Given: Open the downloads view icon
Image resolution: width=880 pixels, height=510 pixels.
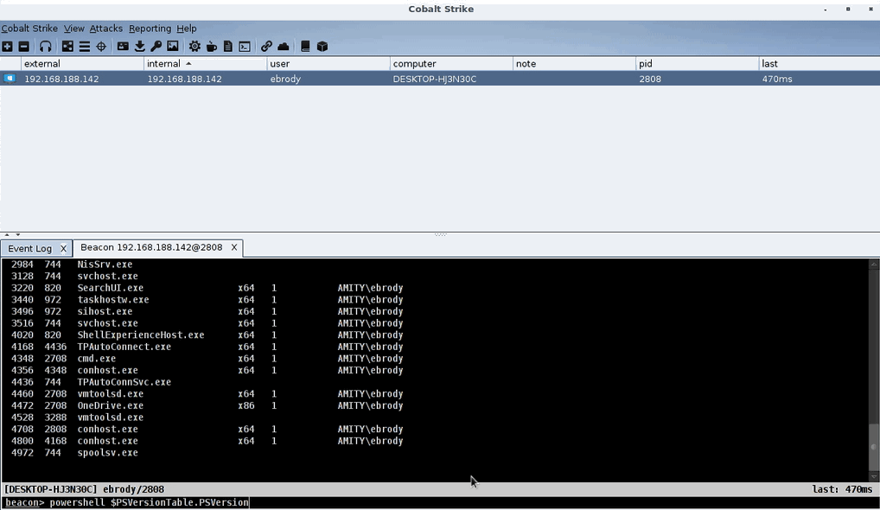Looking at the screenshot, I should coord(140,46).
